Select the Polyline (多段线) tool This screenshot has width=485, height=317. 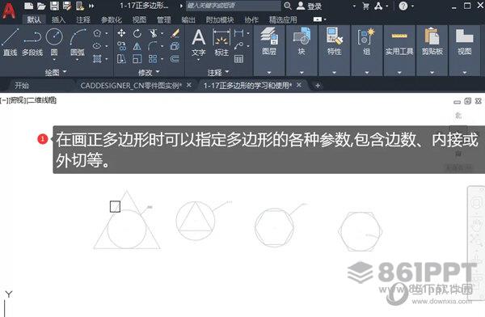pos(32,42)
